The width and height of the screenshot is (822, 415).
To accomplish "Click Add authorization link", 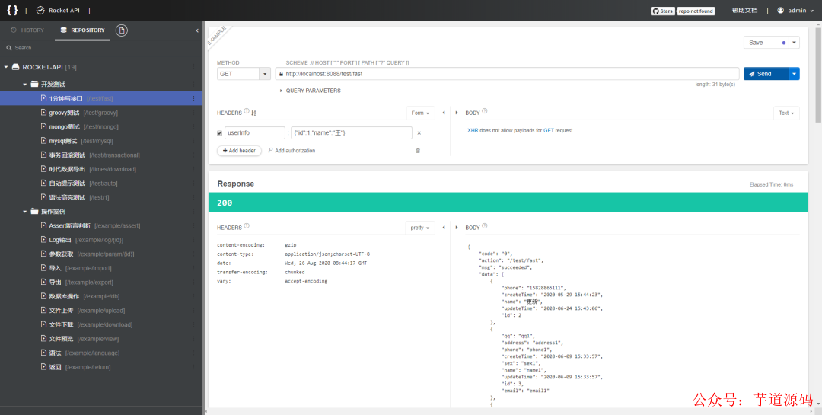I will tap(292, 151).
